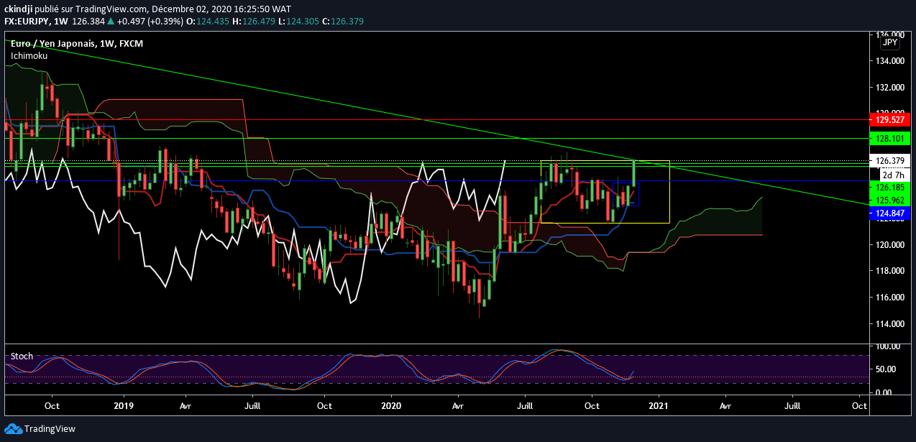Click the author name ckindji
The image size is (916, 442).
pos(18,9)
